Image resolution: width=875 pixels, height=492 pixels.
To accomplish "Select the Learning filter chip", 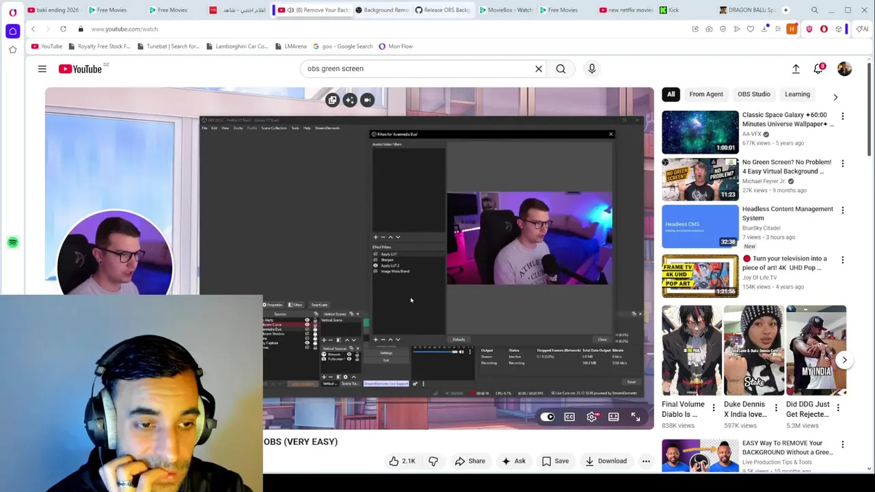I will [797, 94].
